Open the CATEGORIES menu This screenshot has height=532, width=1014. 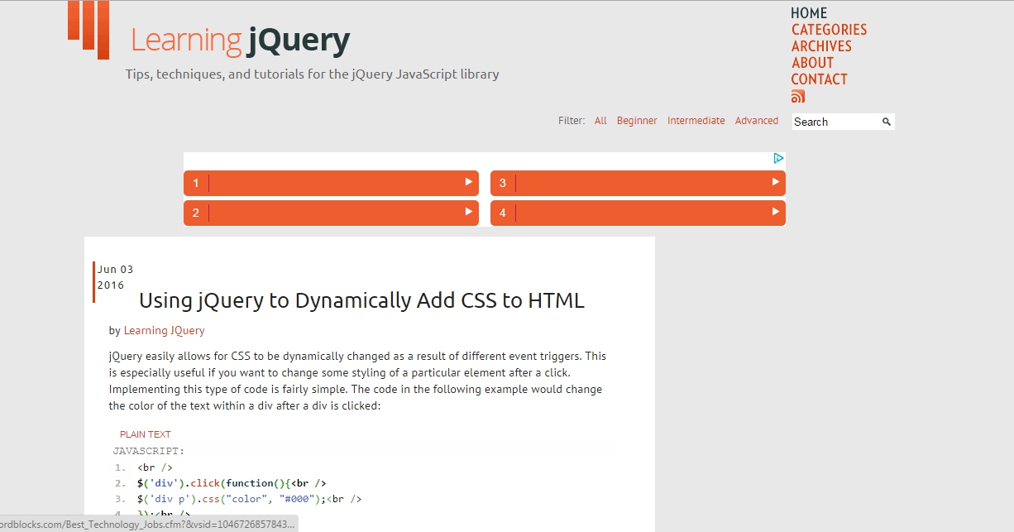(x=829, y=29)
